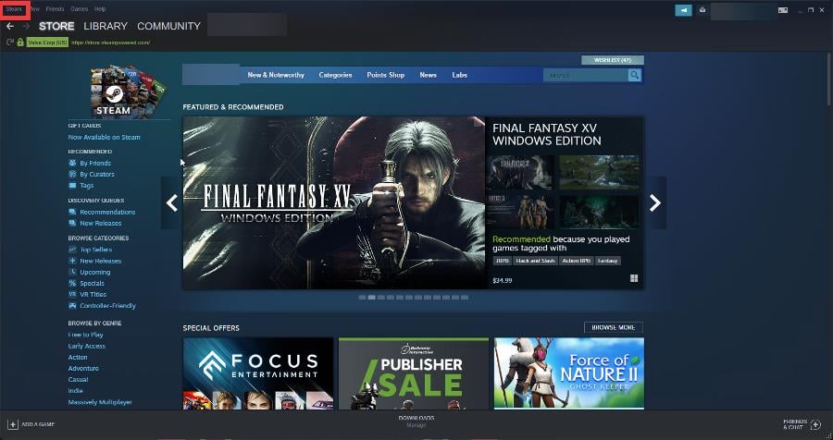Switch to the LIBRARY tab

tap(106, 26)
